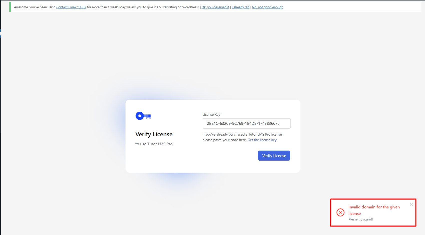Click the blue key icon
Image resolution: width=425 pixels, height=235 pixels.
point(143,116)
